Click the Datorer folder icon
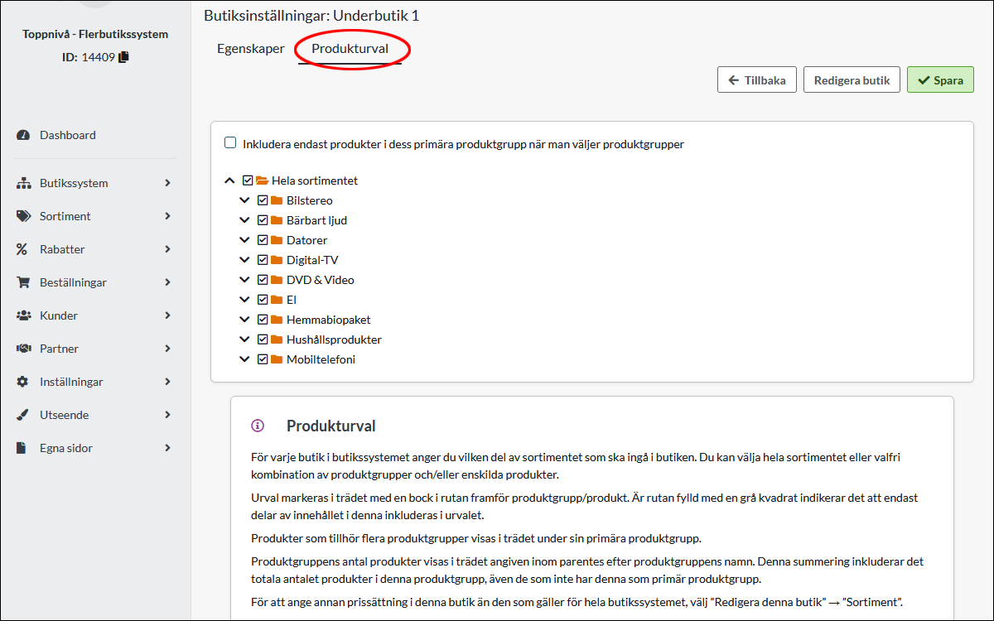Image resolution: width=994 pixels, height=621 pixels. (x=277, y=240)
